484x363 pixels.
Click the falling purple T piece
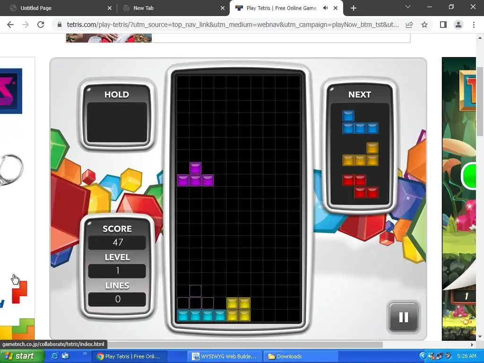pos(195,174)
